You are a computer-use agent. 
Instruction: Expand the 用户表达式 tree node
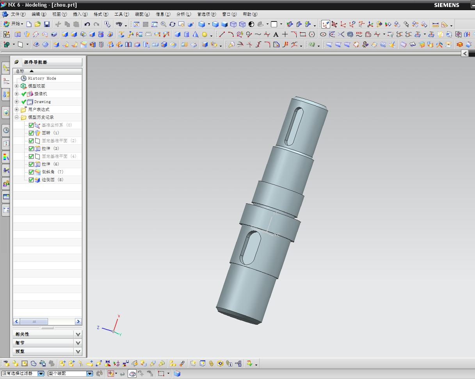coord(17,109)
